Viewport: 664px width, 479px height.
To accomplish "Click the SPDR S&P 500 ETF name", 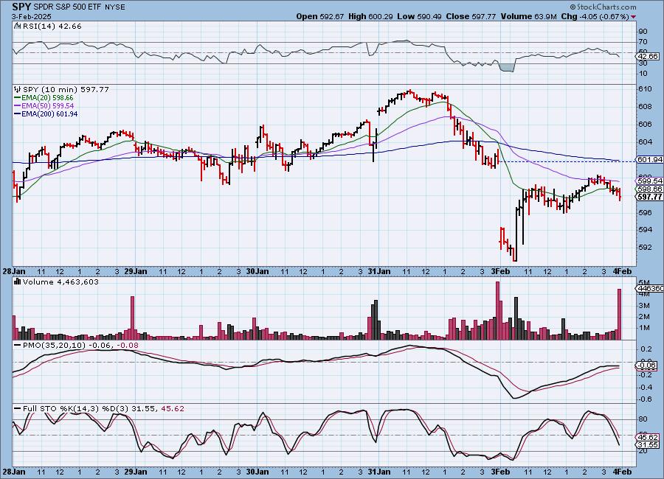I will click(67, 7).
